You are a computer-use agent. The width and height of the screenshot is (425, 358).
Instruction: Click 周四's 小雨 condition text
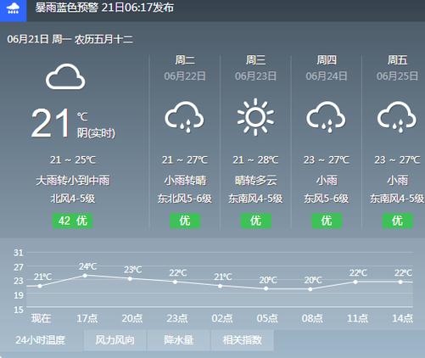[327, 181]
